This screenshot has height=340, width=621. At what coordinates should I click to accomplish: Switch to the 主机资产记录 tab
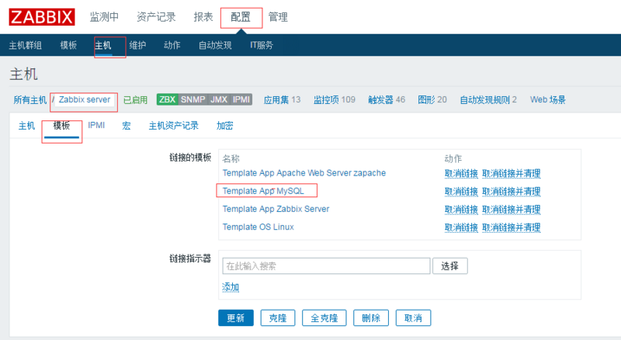click(173, 126)
